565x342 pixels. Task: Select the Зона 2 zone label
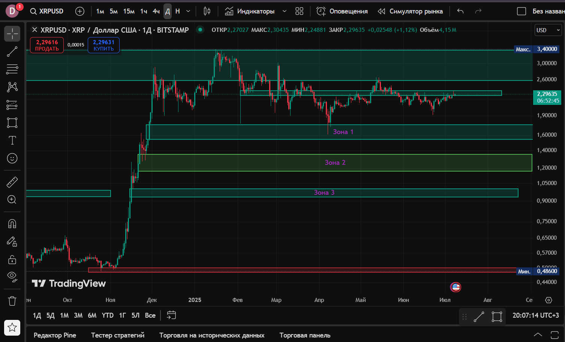tap(335, 163)
